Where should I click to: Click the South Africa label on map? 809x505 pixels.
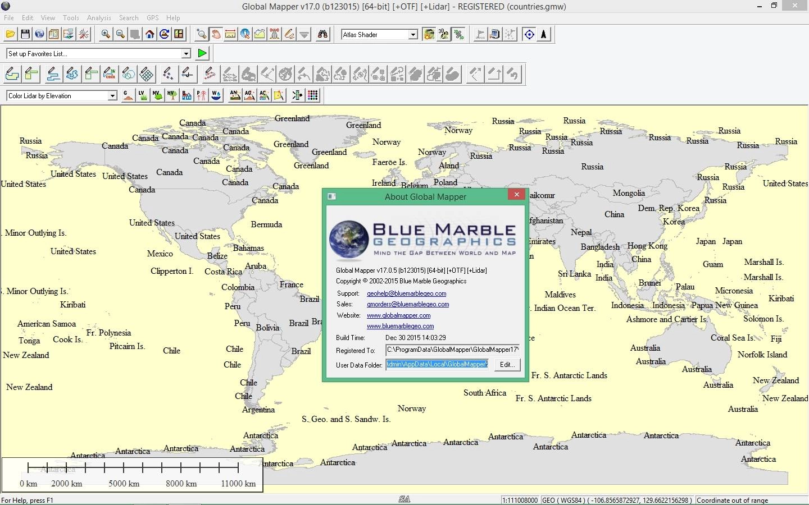pyautogui.click(x=485, y=393)
